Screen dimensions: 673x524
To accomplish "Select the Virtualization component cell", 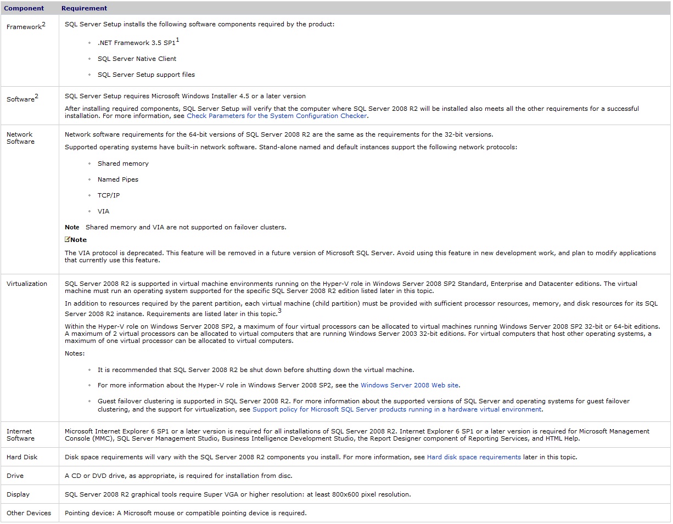I will click(30, 348).
